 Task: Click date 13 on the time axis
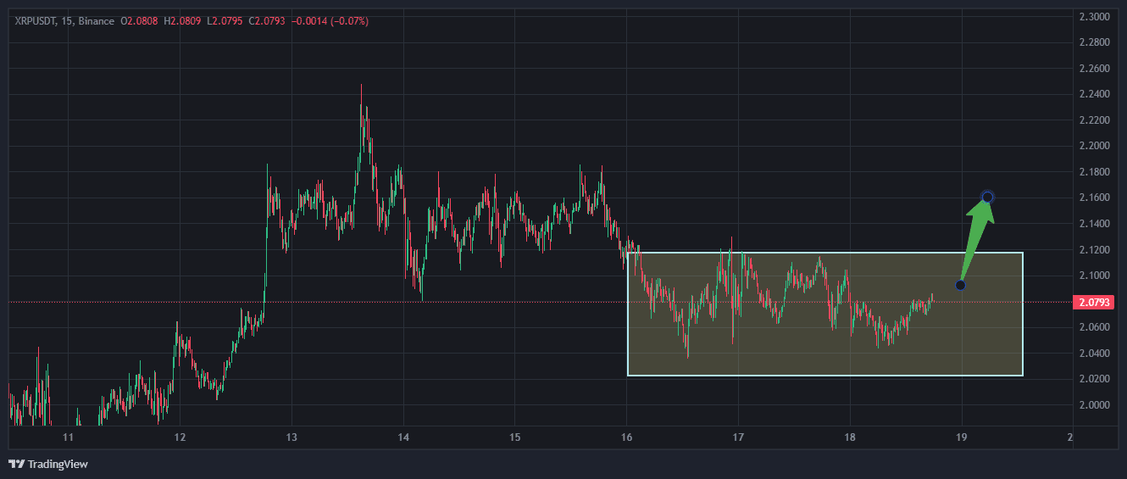pyautogui.click(x=291, y=437)
